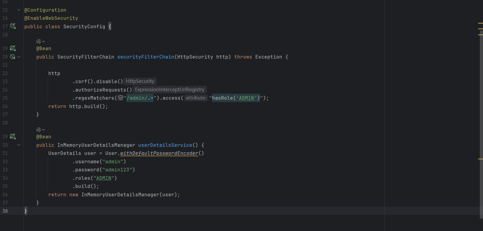Screen dimensions: 483x231
Task: Click line number 38 in the gutter
Action: tap(5, 211)
